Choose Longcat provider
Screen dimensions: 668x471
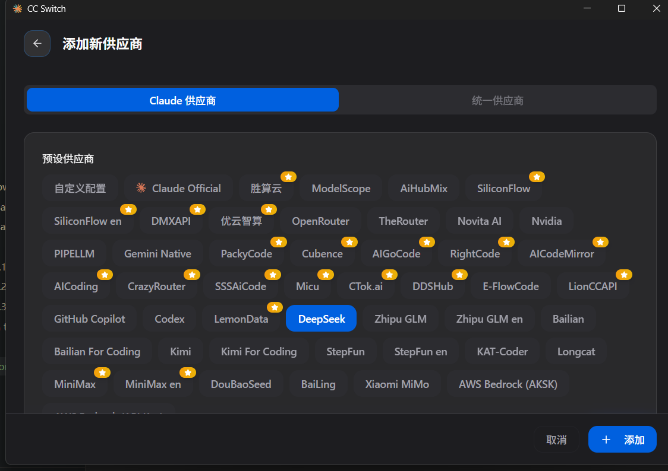point(576,352)
